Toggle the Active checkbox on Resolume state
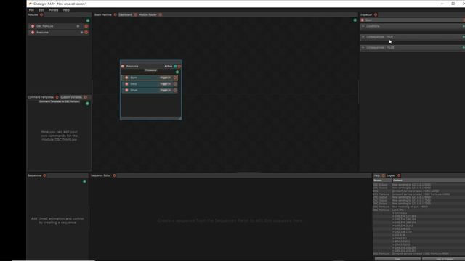 (x=175, y=66)
